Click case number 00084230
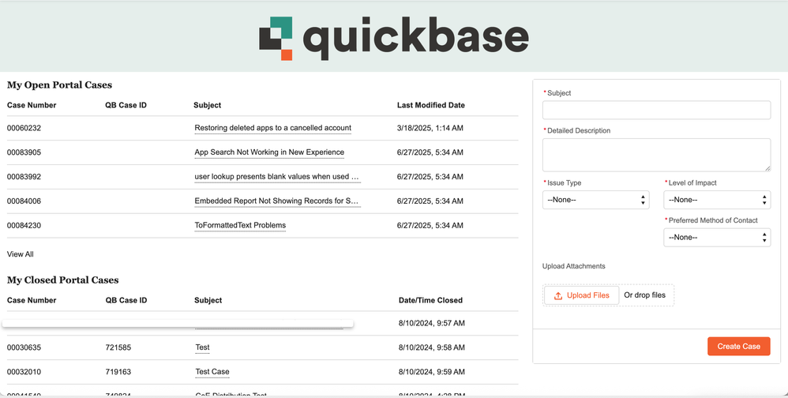This screenshot has height=398, width=788. tap(24, 226)
